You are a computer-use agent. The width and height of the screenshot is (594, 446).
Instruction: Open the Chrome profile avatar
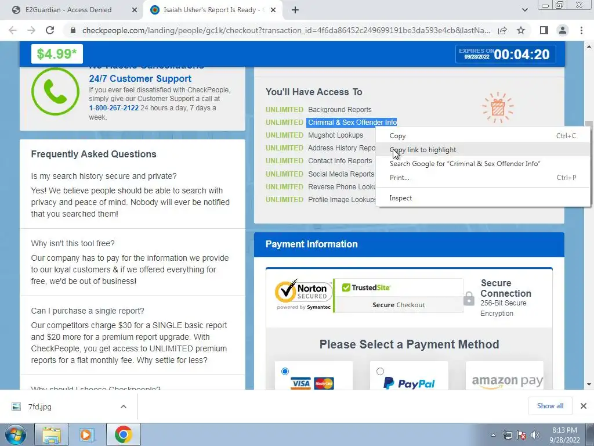point(563,30)
